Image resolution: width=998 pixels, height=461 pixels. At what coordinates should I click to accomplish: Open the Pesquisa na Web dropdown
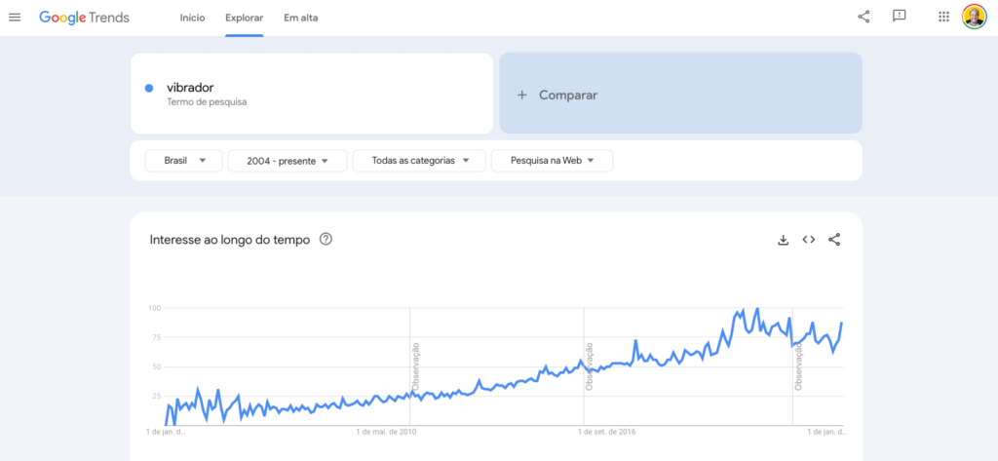552,161
